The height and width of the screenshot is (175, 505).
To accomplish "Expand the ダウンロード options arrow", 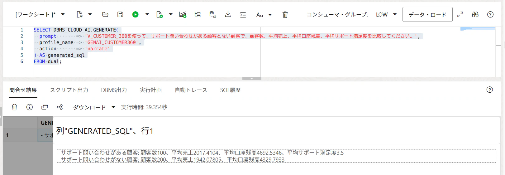I will [x=113, y=107].
